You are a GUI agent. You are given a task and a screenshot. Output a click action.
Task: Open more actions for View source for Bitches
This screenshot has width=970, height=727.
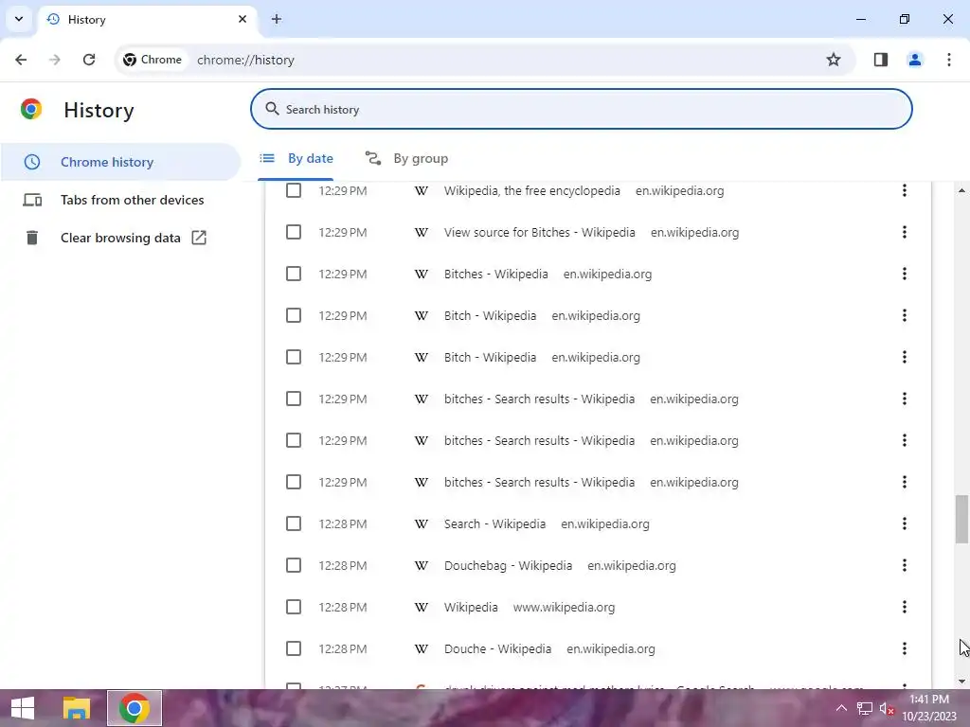905,232
